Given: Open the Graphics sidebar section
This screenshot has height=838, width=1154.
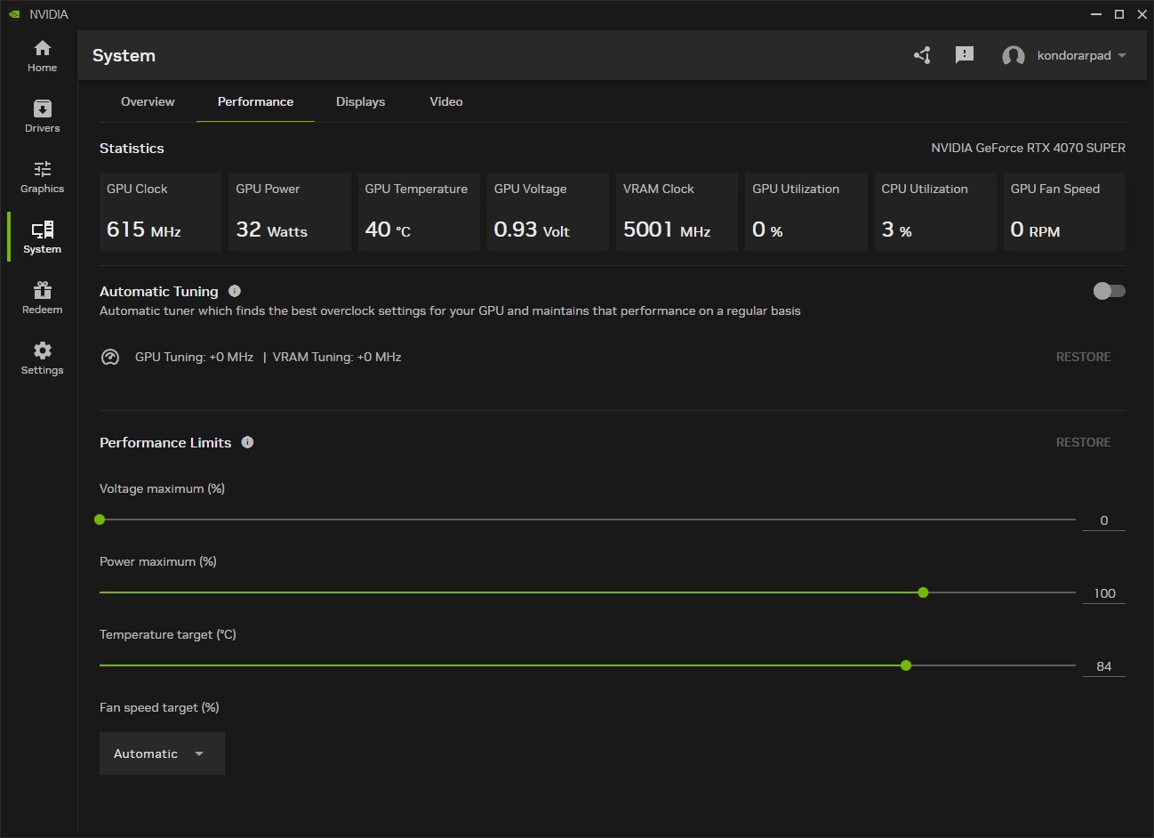Looking at the screenshot, I should tap(42, 176).
